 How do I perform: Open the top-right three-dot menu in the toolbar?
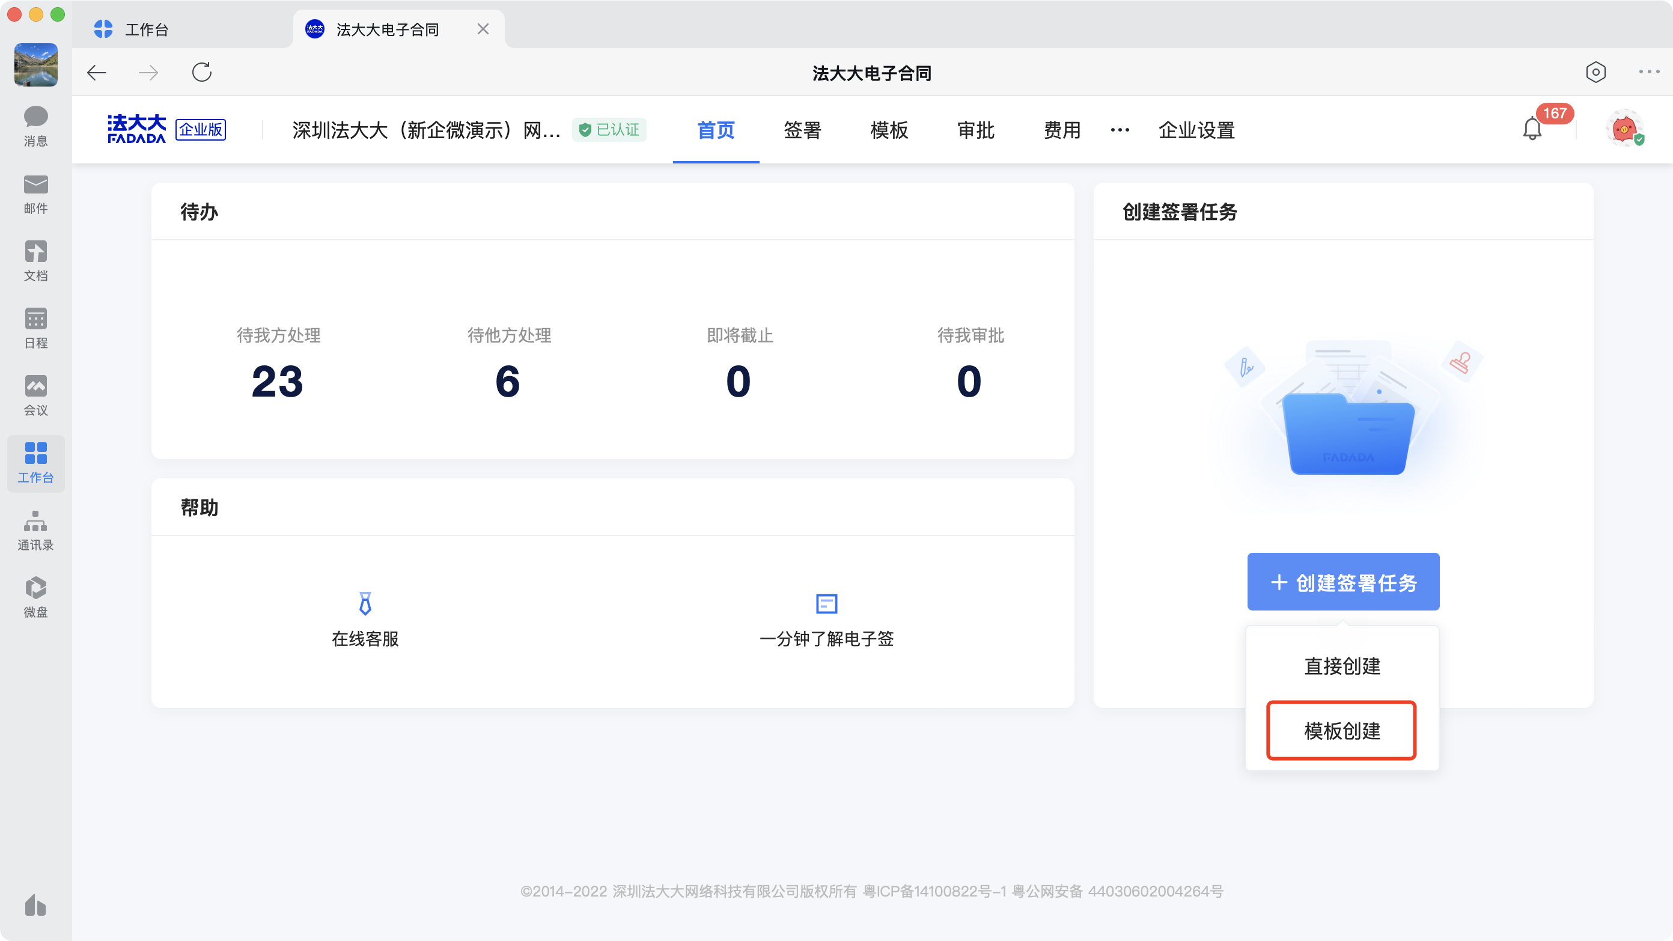[1649, 72]
